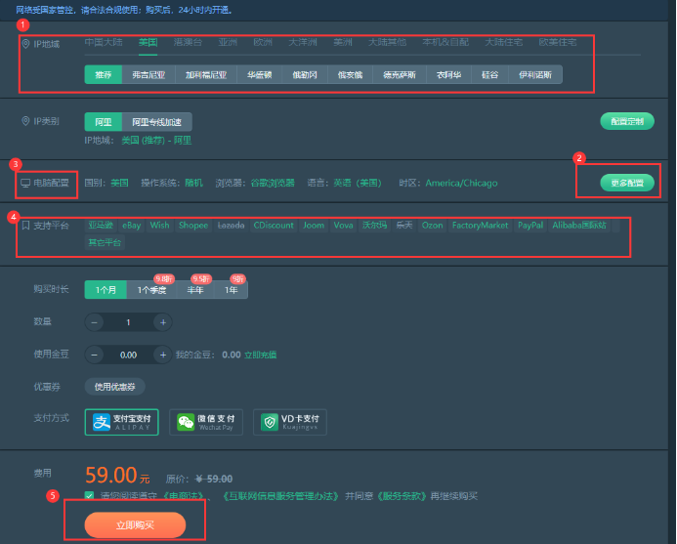Select the 大陆住宅 tab

pyautogui.click(x=504, y=42)
